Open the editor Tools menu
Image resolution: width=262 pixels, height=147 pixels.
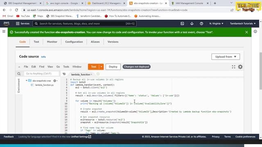66,67
